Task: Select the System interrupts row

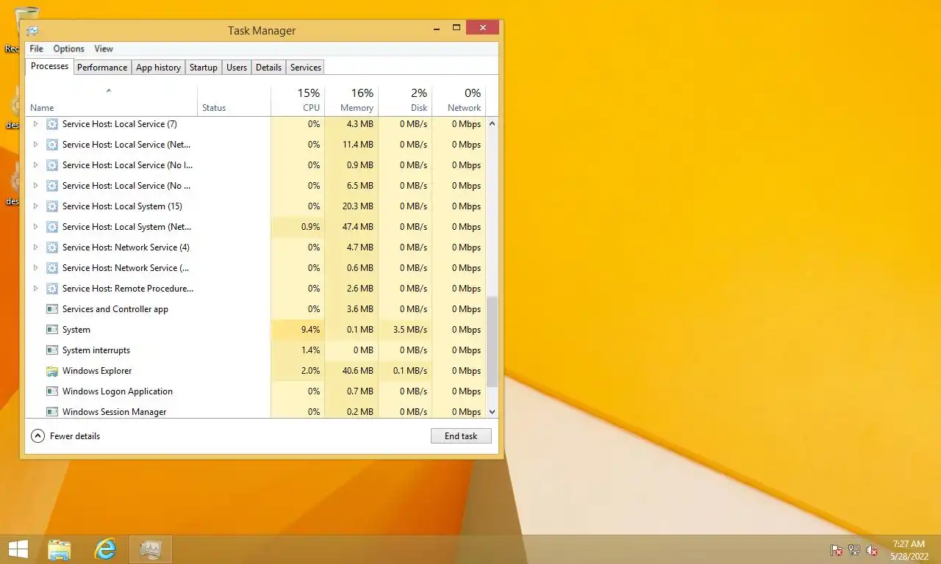Action: tap(256, 350)
